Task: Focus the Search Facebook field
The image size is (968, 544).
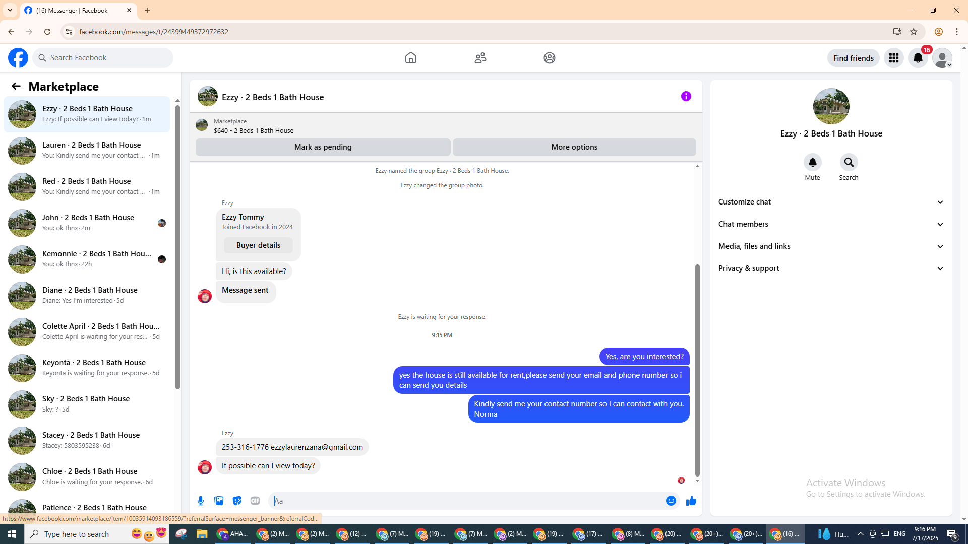Action: [103, 58]
